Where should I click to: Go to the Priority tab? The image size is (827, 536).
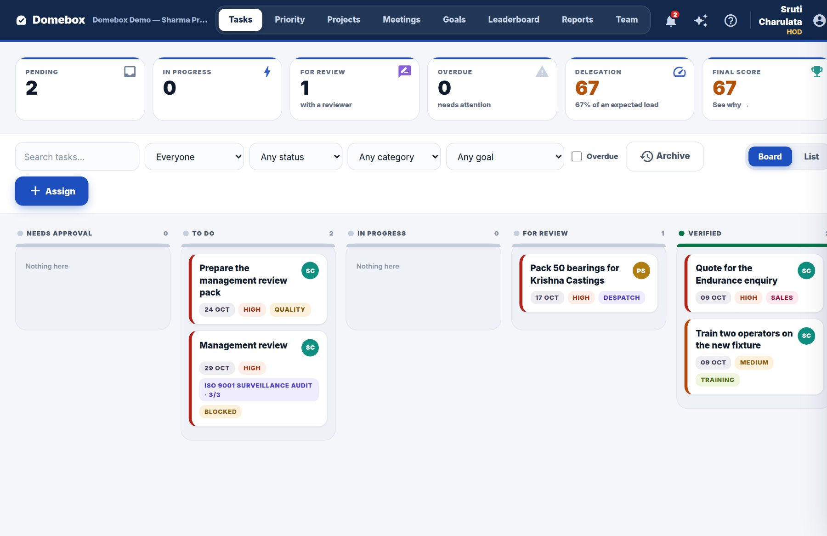coord(289,20)
